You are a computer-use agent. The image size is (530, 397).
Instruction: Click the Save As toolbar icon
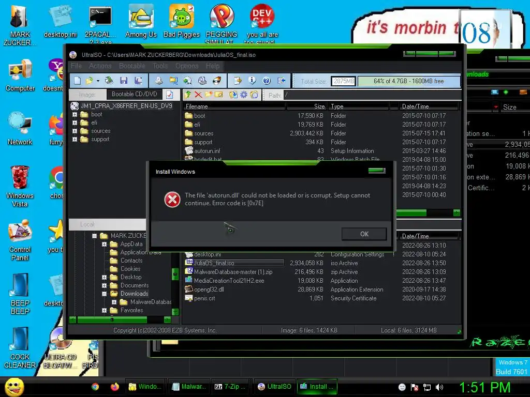(x=138, y=81)
